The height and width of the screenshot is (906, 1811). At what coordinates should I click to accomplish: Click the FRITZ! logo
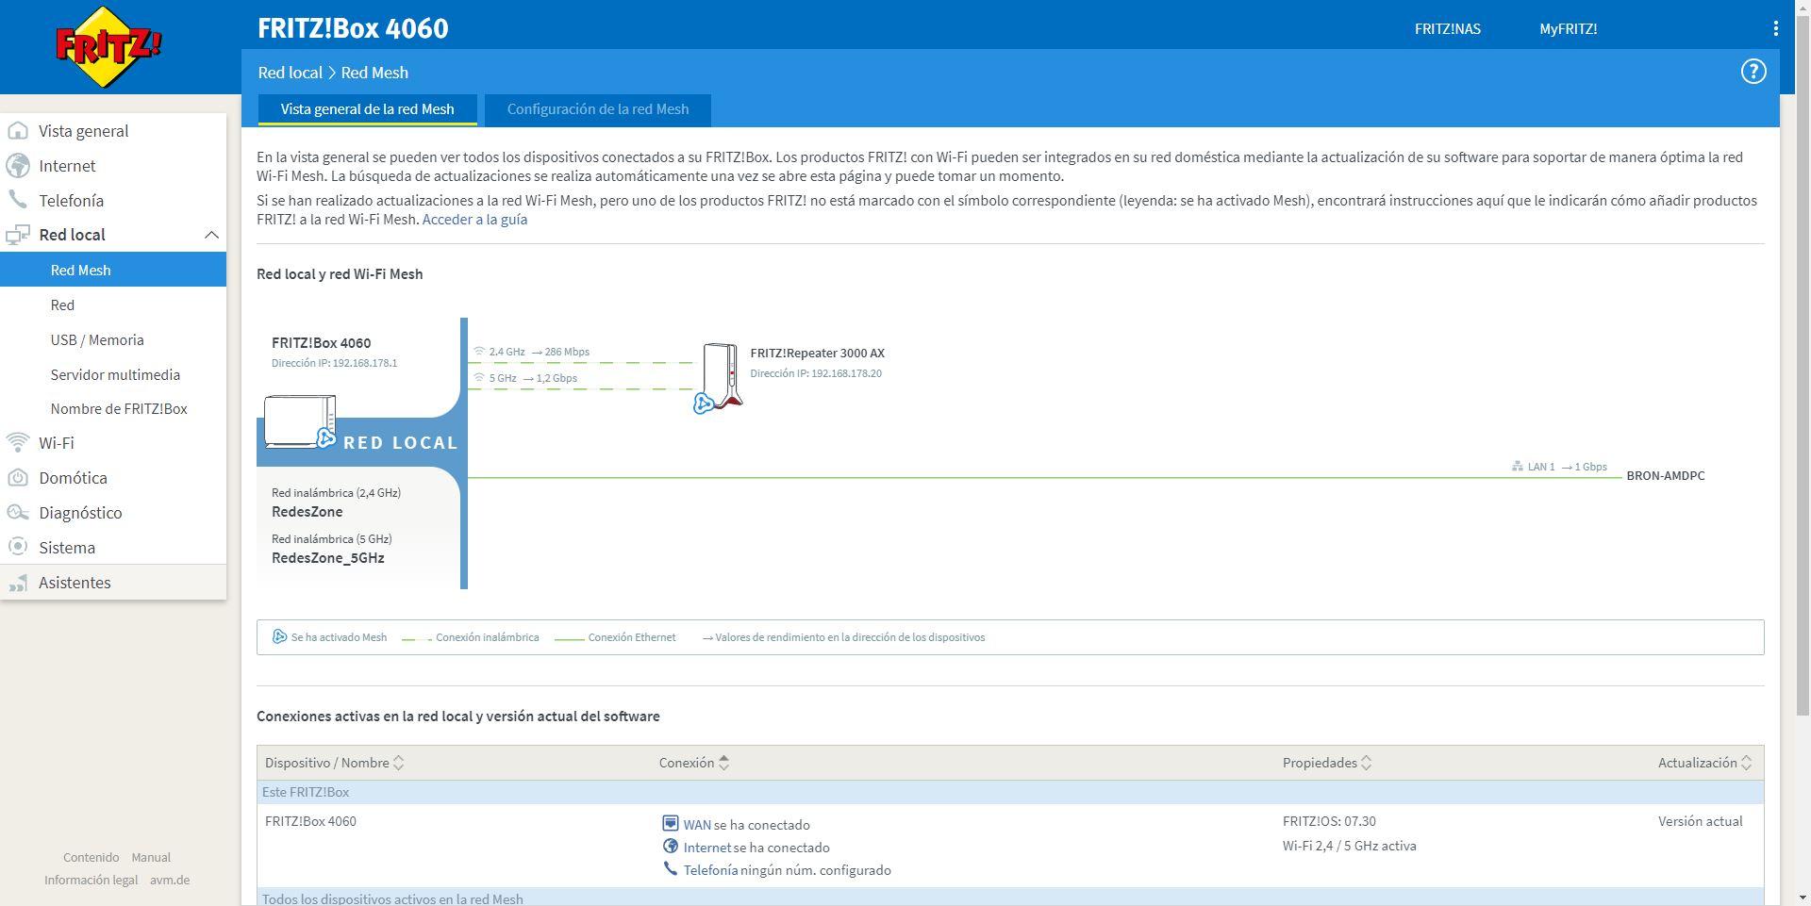point(108,47)
